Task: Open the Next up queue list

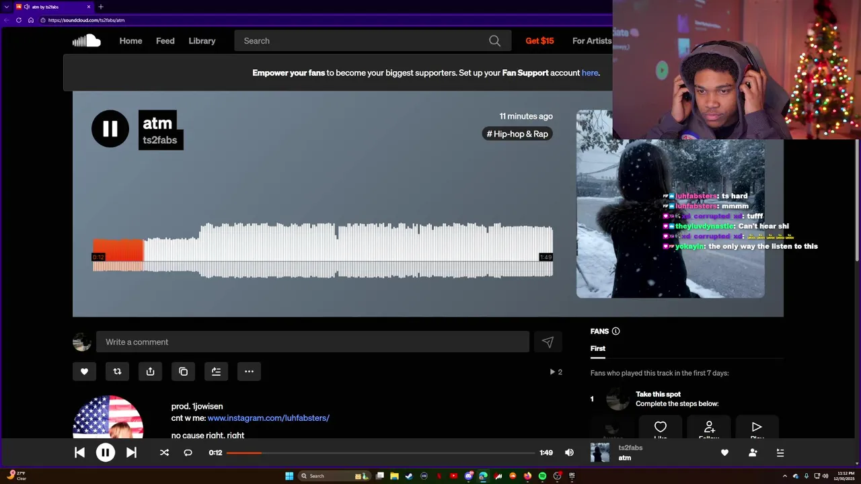Action: click(780, 453)
